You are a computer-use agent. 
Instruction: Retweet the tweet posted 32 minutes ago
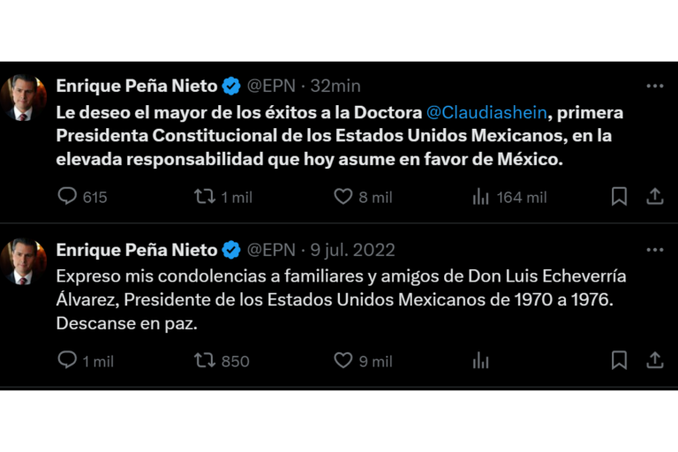pos(205,197)
